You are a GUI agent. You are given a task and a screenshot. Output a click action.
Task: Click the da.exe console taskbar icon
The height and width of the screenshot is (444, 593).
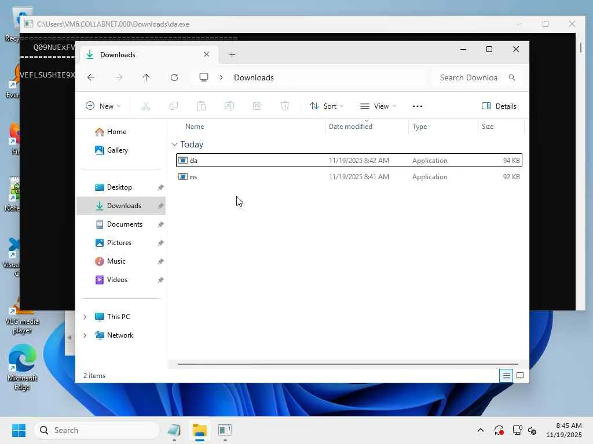point(225,430)
